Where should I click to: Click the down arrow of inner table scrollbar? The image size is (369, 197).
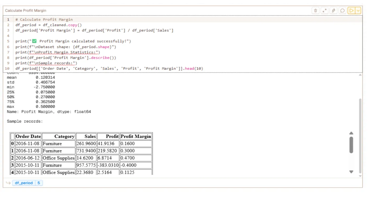point(351,172)
